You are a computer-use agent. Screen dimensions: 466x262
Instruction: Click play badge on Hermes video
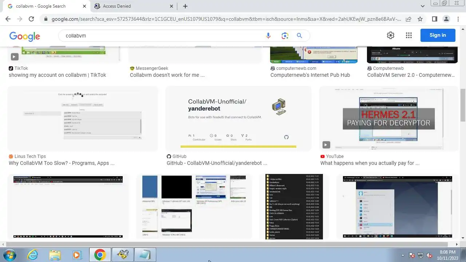326,145
